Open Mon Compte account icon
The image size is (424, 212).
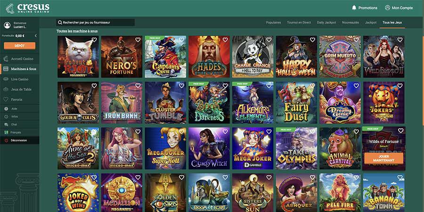tap(387, 8)
